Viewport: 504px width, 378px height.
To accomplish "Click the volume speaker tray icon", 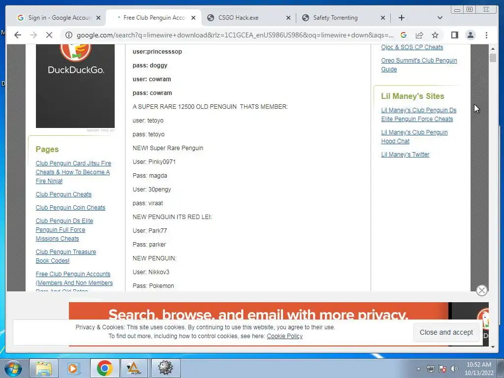I will (x=454, y=369).
